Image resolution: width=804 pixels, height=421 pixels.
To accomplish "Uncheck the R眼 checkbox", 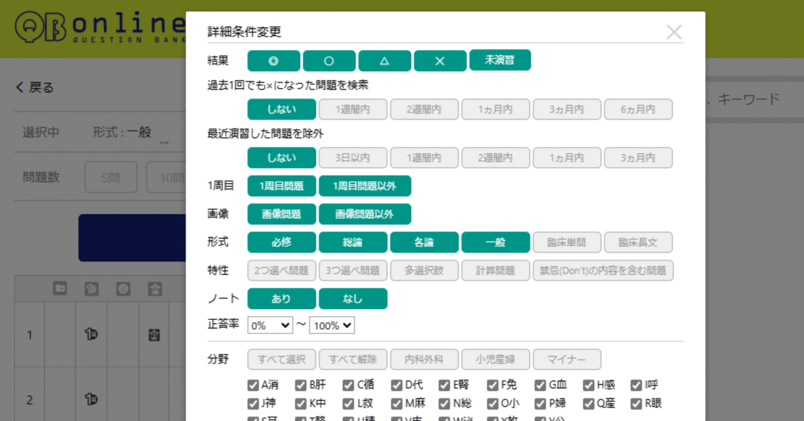I will pos(636,403).
